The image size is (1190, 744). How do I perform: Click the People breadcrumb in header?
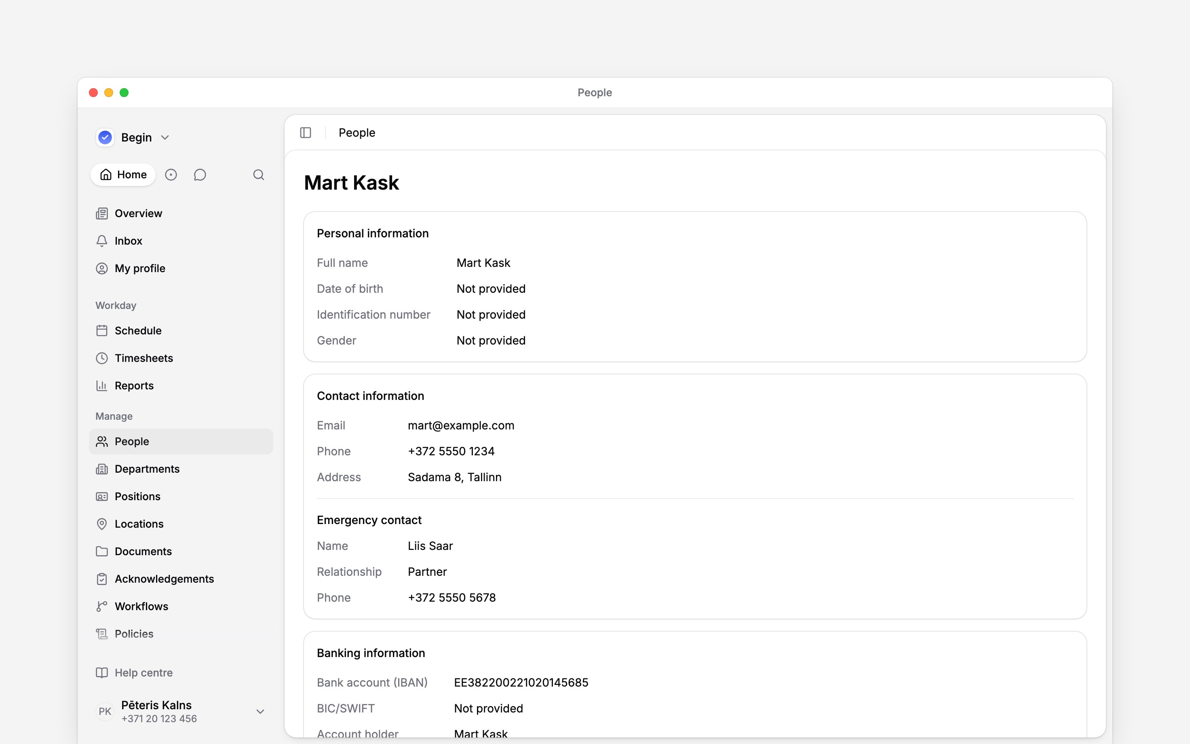point(357,133)
